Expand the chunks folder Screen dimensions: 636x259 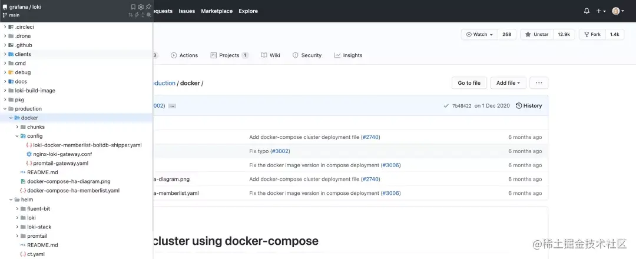coord(17,127)
